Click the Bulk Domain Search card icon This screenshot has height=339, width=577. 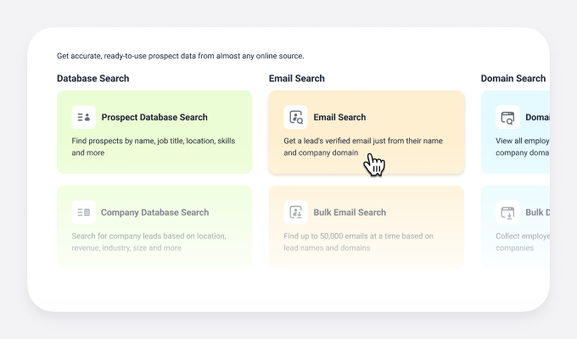507,213
